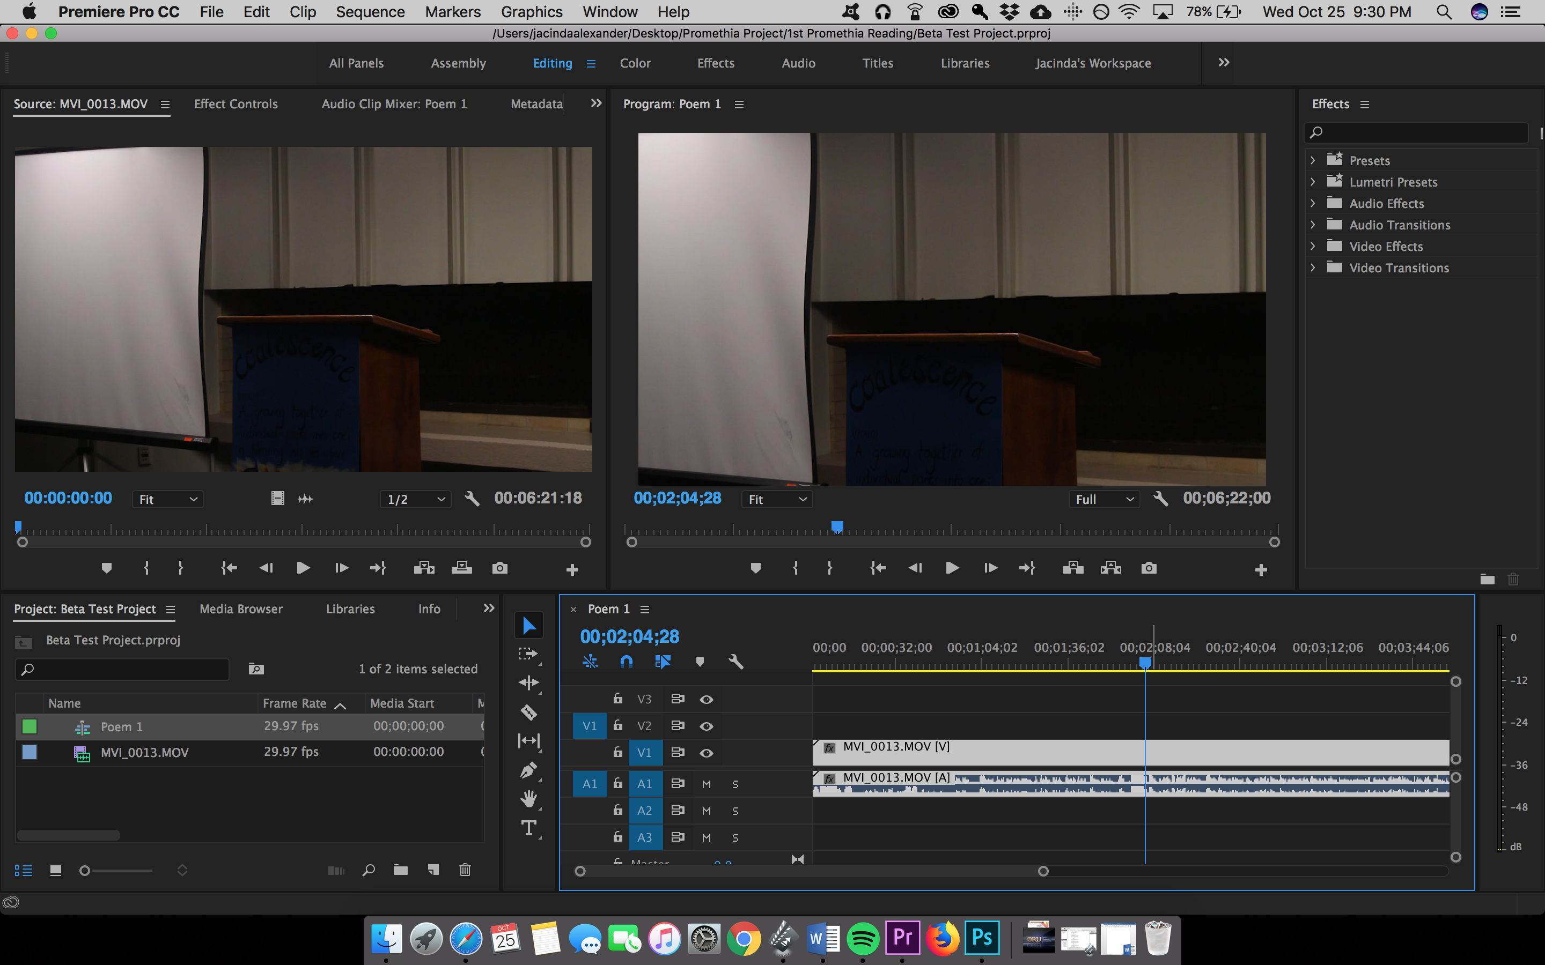Mute track A1
Viewport: 1545px width, 965px height.
point(706,784)
